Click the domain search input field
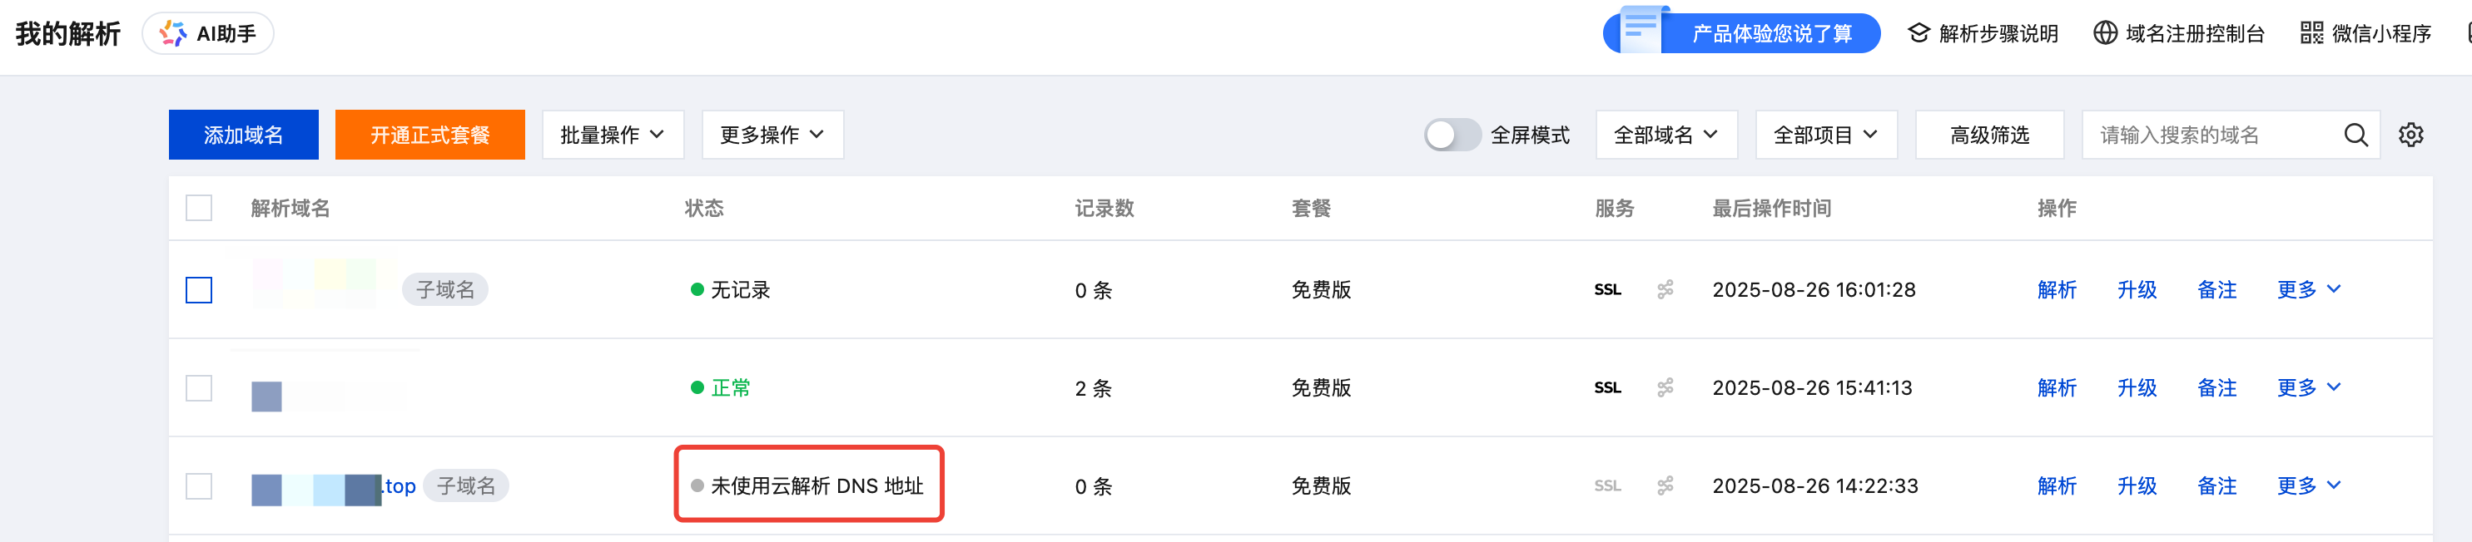 tap(2207, 135)
